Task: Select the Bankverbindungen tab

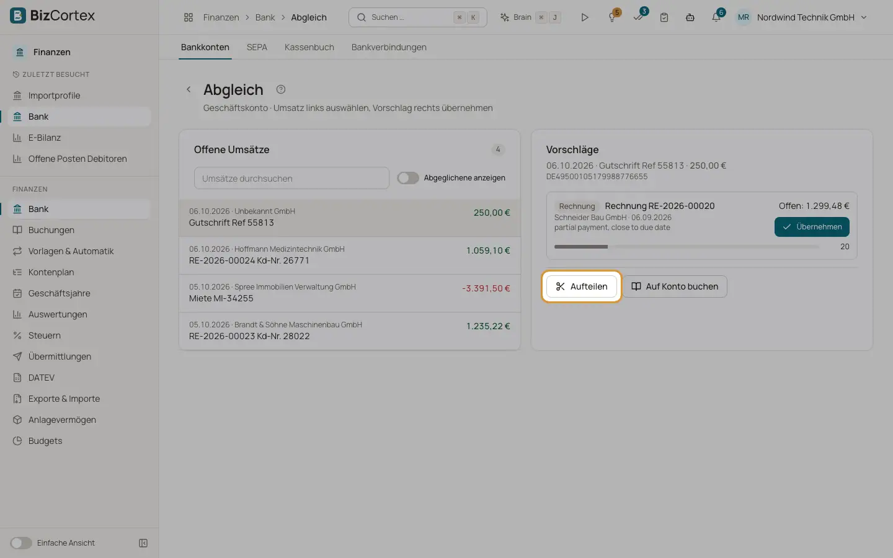Action: click(389, 47)
